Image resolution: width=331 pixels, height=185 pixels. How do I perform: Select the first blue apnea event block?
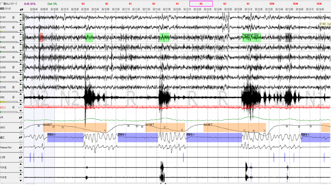(x=65, y=137)
